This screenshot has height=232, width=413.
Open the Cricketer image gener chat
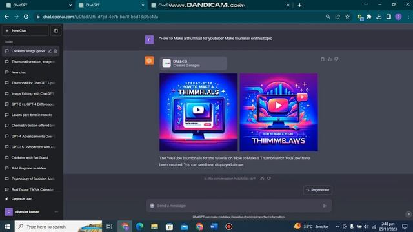(x=28, y=51)
